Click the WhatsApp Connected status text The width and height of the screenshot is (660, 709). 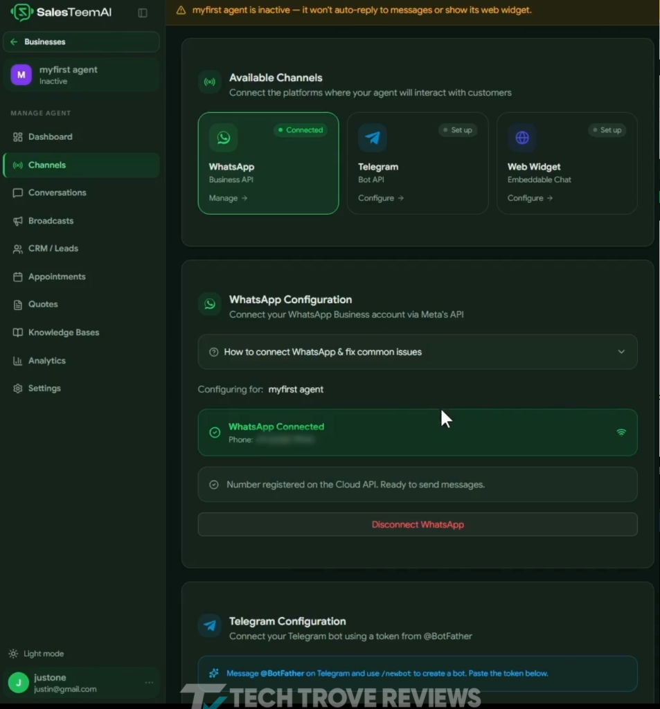[x=276, y=427]
